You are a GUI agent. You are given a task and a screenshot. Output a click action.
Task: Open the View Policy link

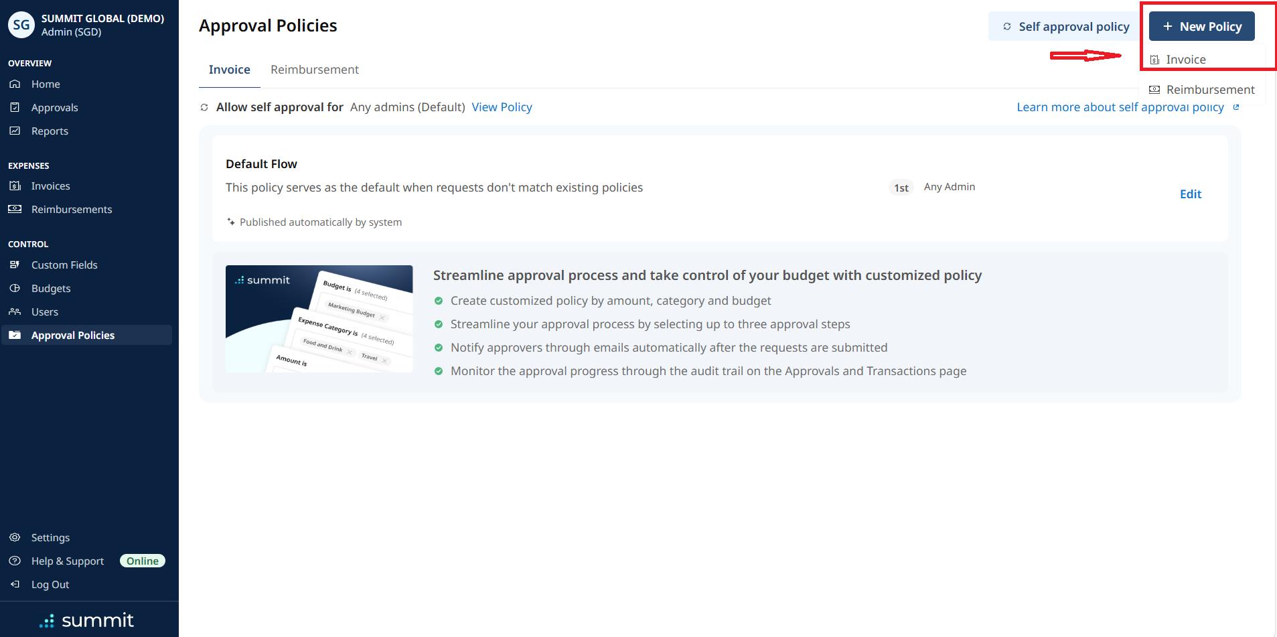tap(502, 107)
